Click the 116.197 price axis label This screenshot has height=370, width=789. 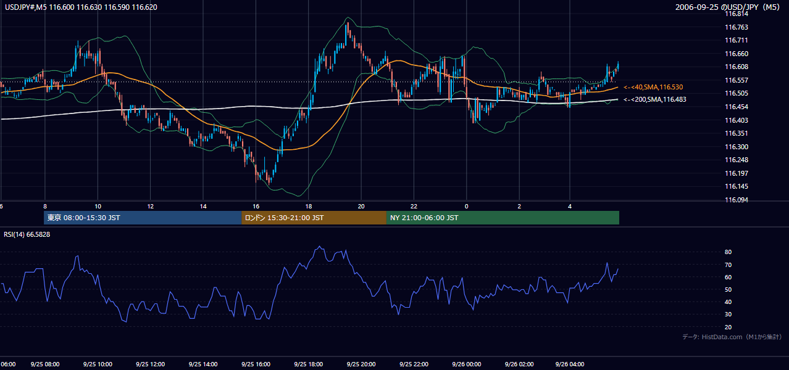[x=736, y=173]
